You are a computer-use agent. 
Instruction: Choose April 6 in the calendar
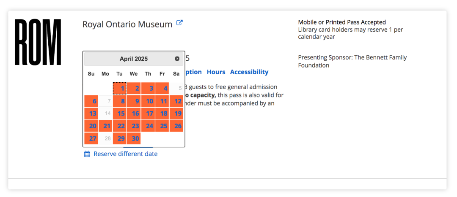(91, 101)
